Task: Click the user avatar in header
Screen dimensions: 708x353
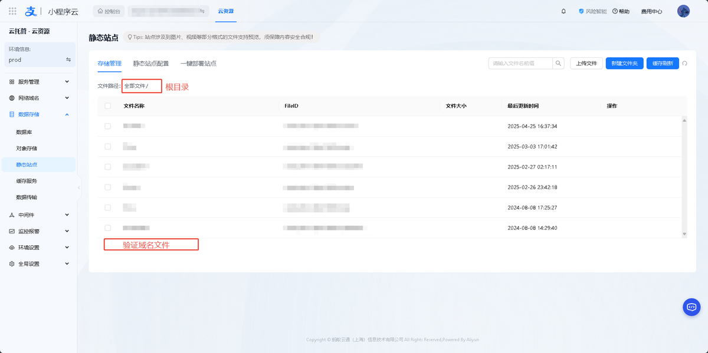Action: (x=683, y=11)
